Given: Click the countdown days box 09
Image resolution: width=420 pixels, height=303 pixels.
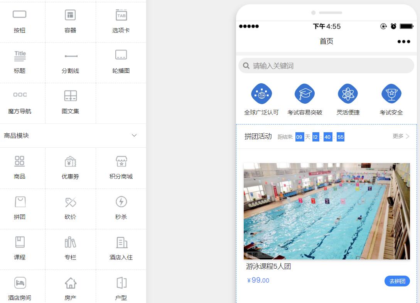Looking at the screenshot, I should (x=299, y=137).
